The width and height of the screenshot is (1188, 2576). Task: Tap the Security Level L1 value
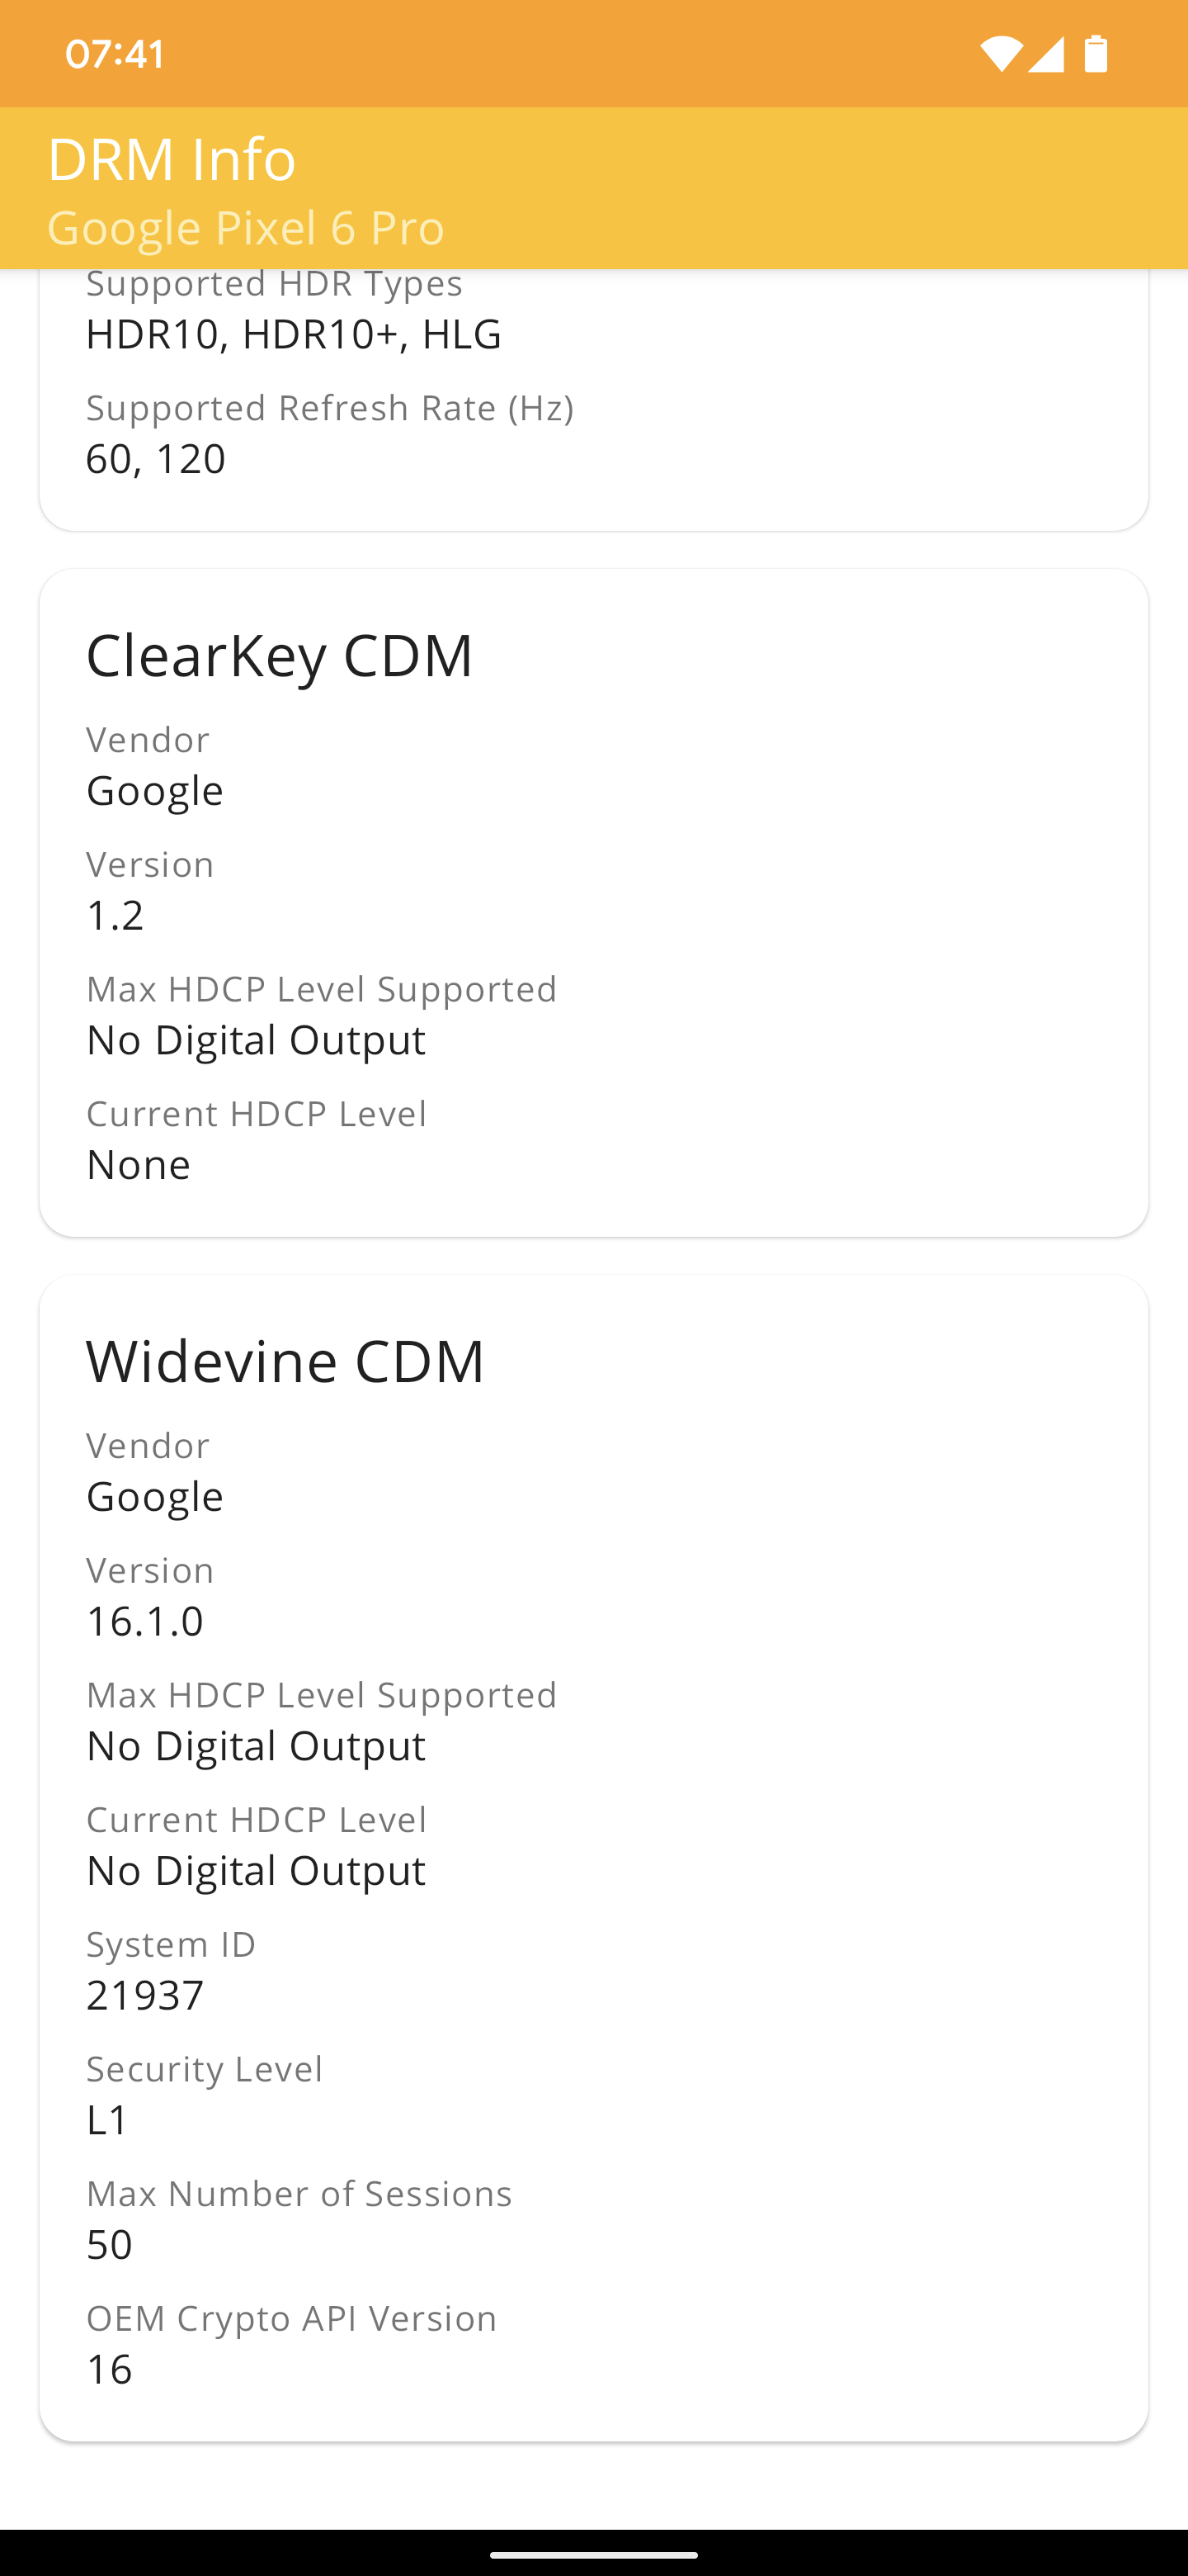[x=108, y=2120]
